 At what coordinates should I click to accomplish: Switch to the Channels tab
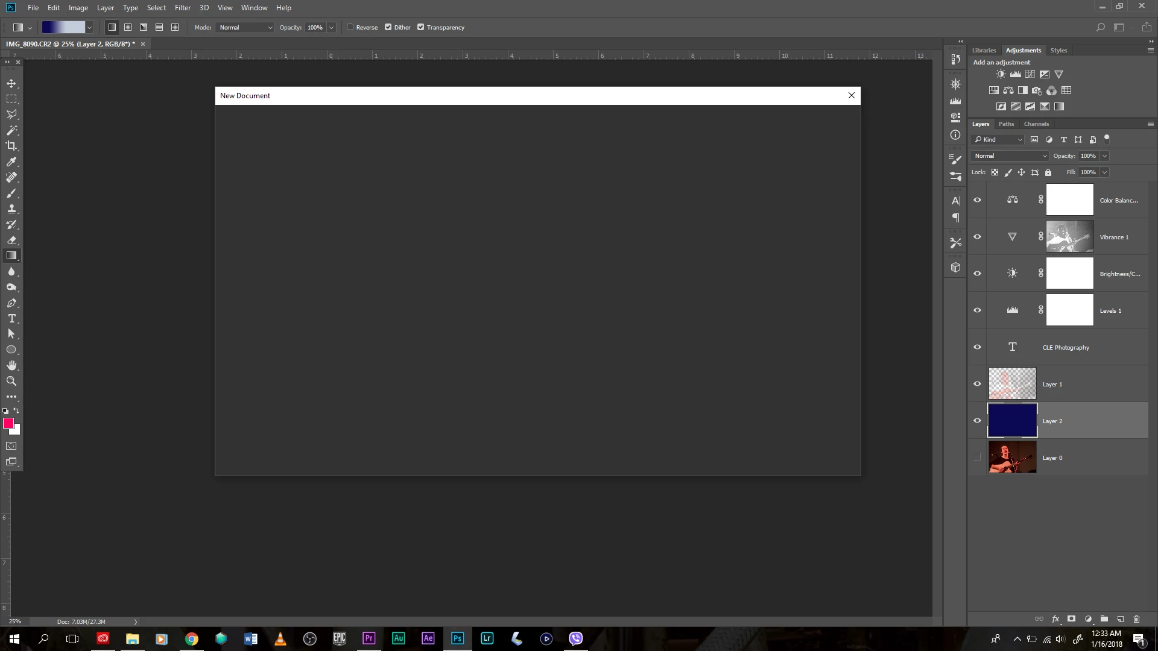(1036, 124)
